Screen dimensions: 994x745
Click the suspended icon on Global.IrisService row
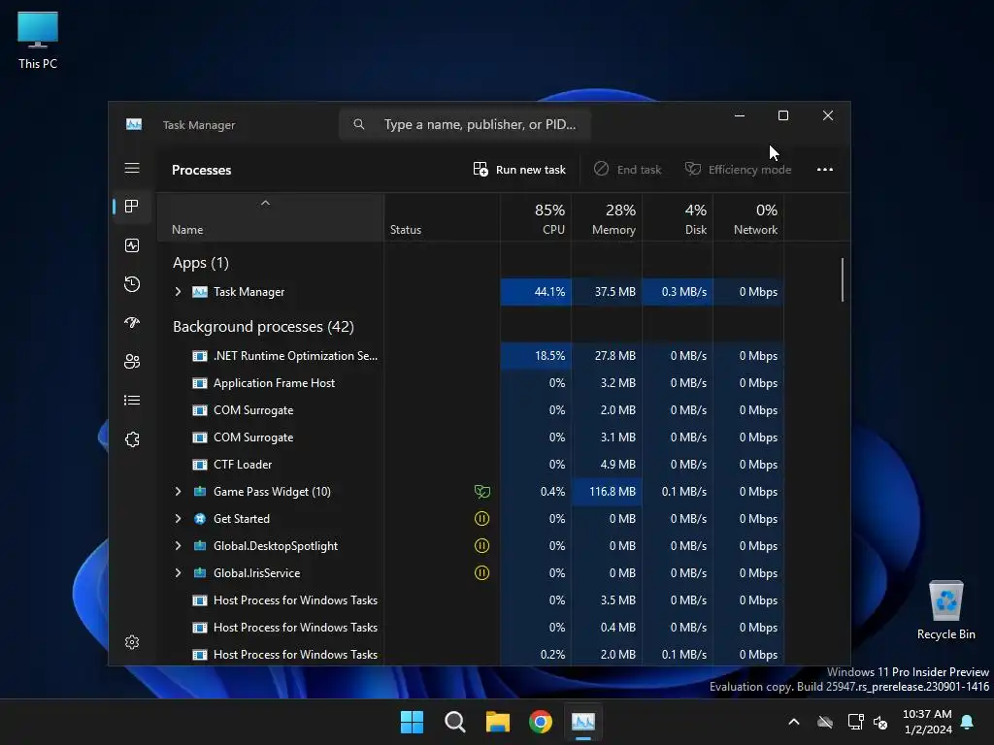click(x=481, y=573)
